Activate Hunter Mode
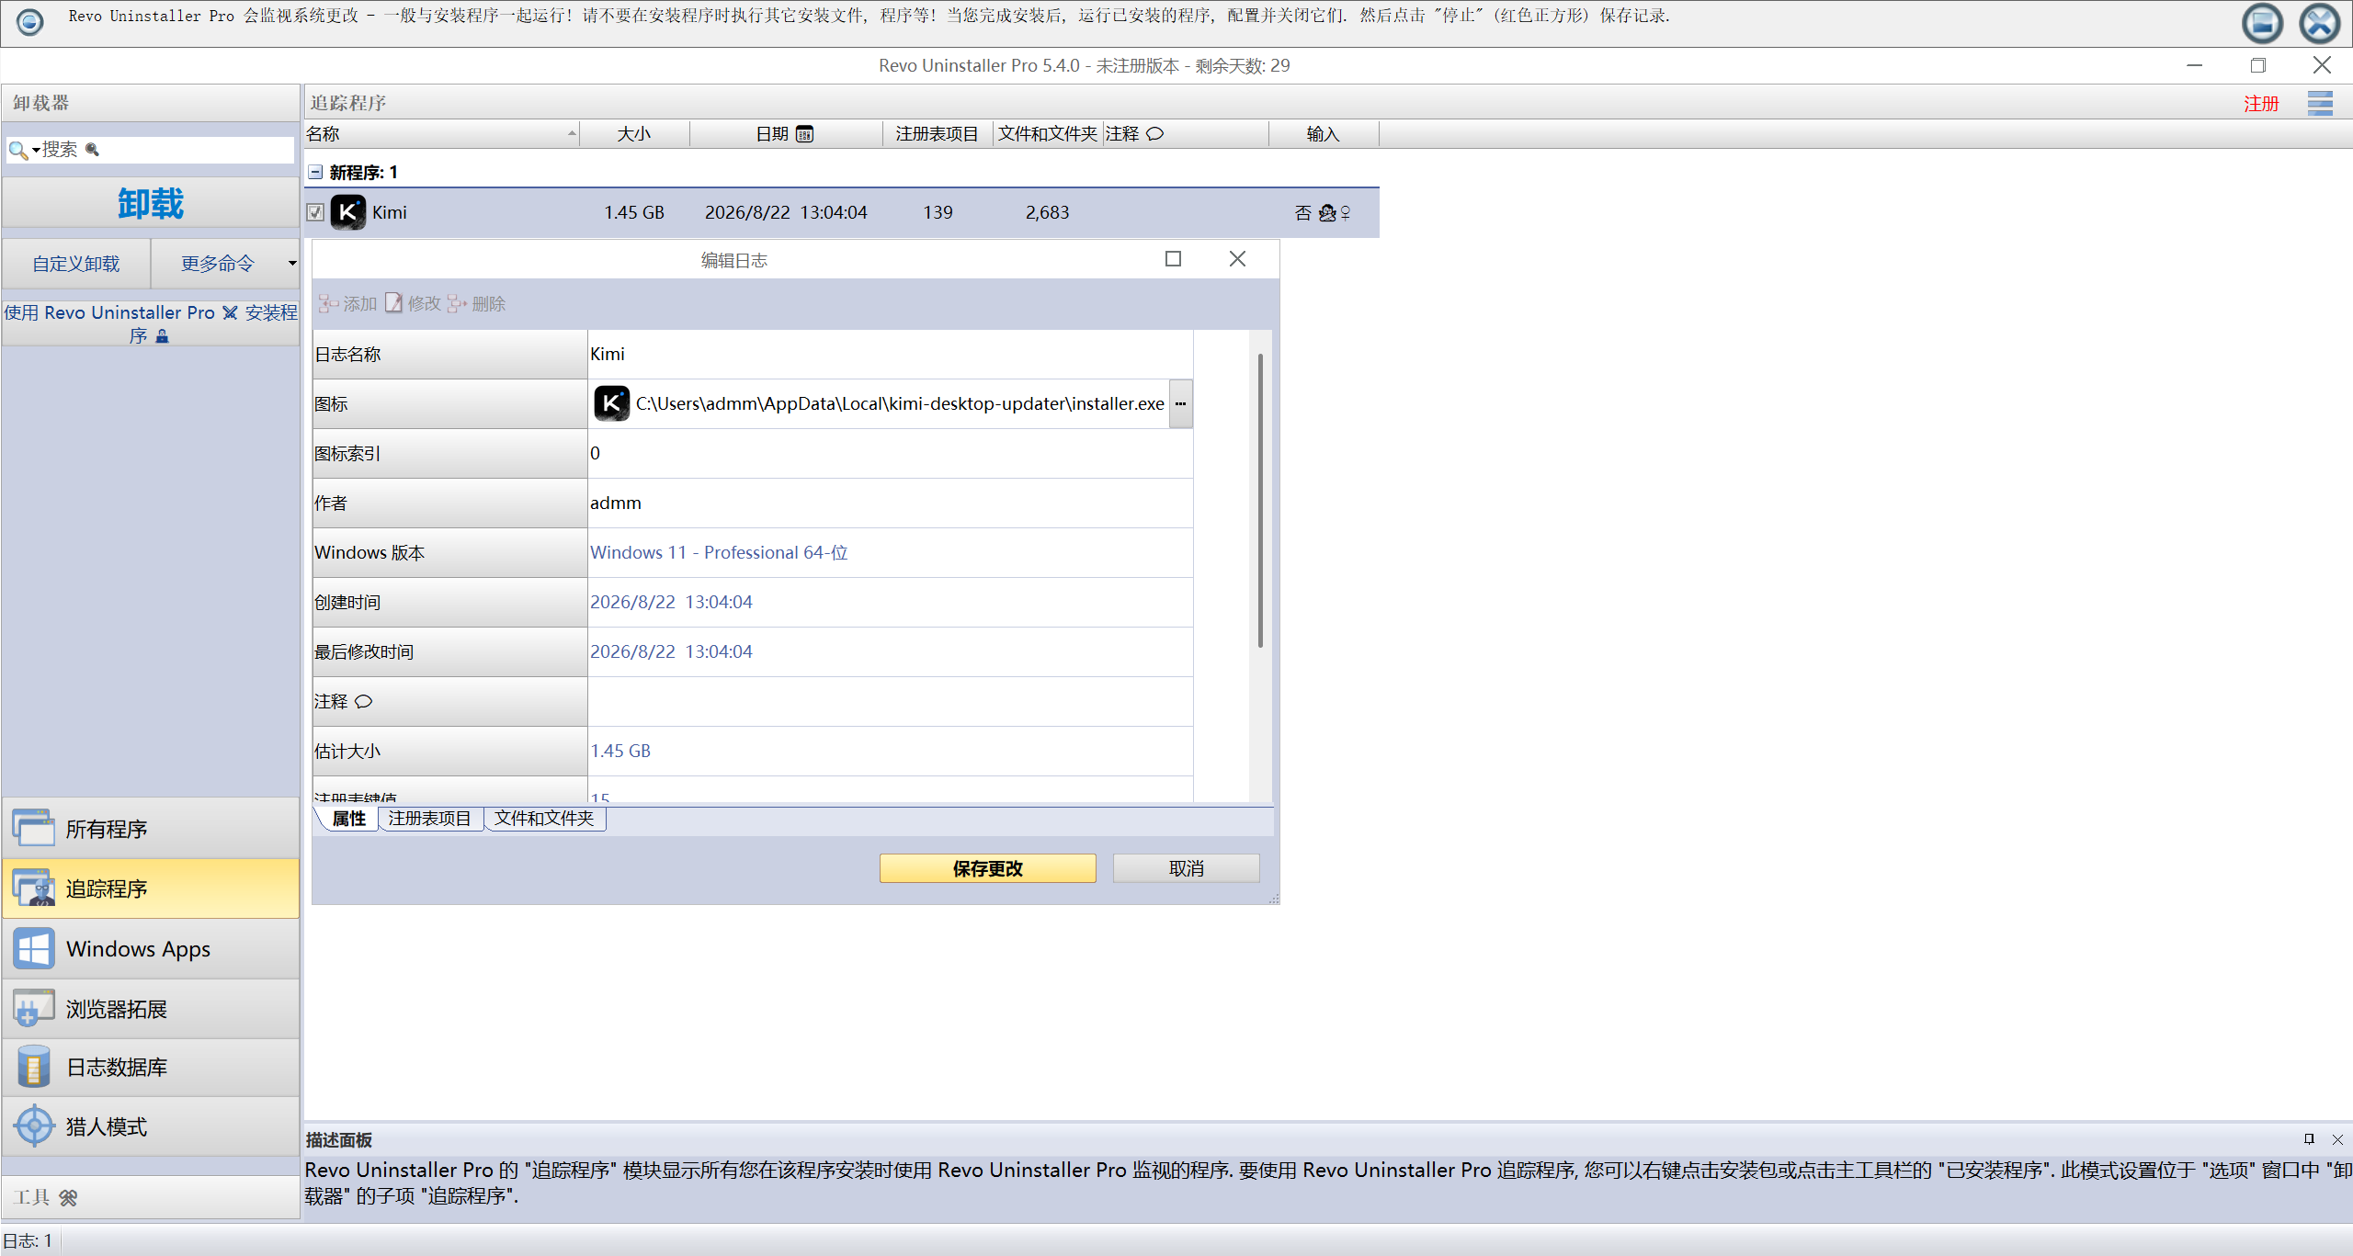 point(151,1126)
